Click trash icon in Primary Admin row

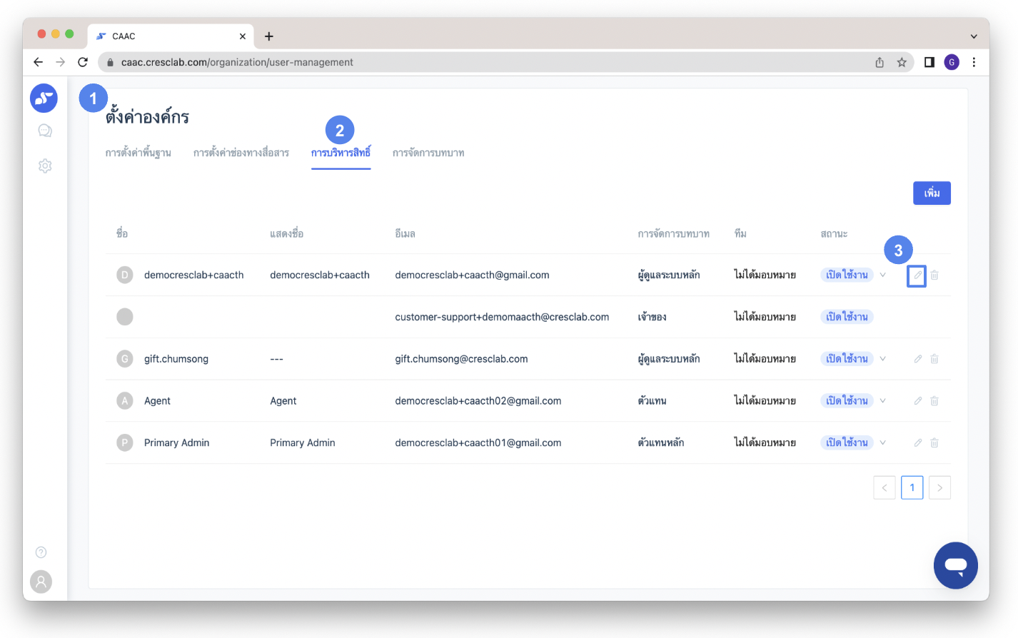[934, 443]
